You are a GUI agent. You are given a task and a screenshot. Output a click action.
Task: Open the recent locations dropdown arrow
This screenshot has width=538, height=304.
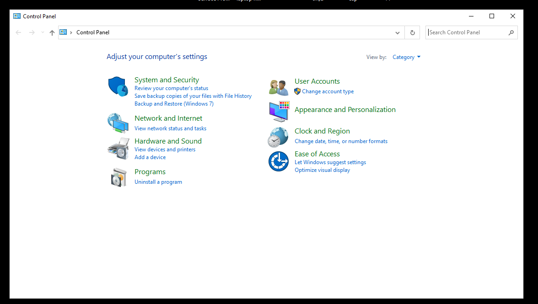coord(43,32)
